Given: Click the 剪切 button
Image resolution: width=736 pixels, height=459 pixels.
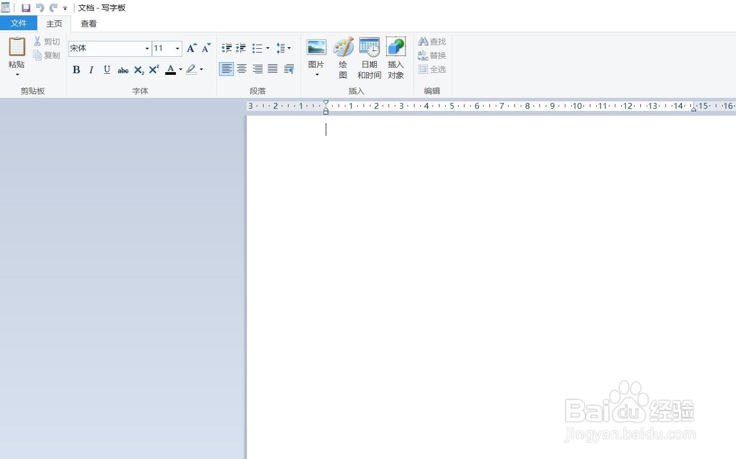Looking at the screenshot, I should [x=47, y=41].
